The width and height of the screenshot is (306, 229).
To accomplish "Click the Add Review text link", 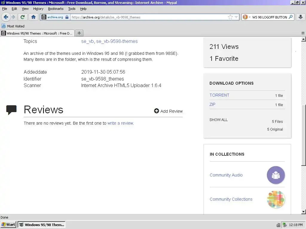I will (172, 111).
